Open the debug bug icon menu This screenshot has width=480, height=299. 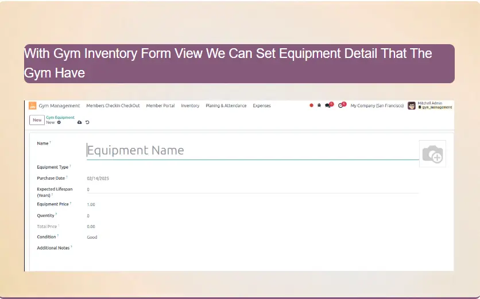(319, 106)
